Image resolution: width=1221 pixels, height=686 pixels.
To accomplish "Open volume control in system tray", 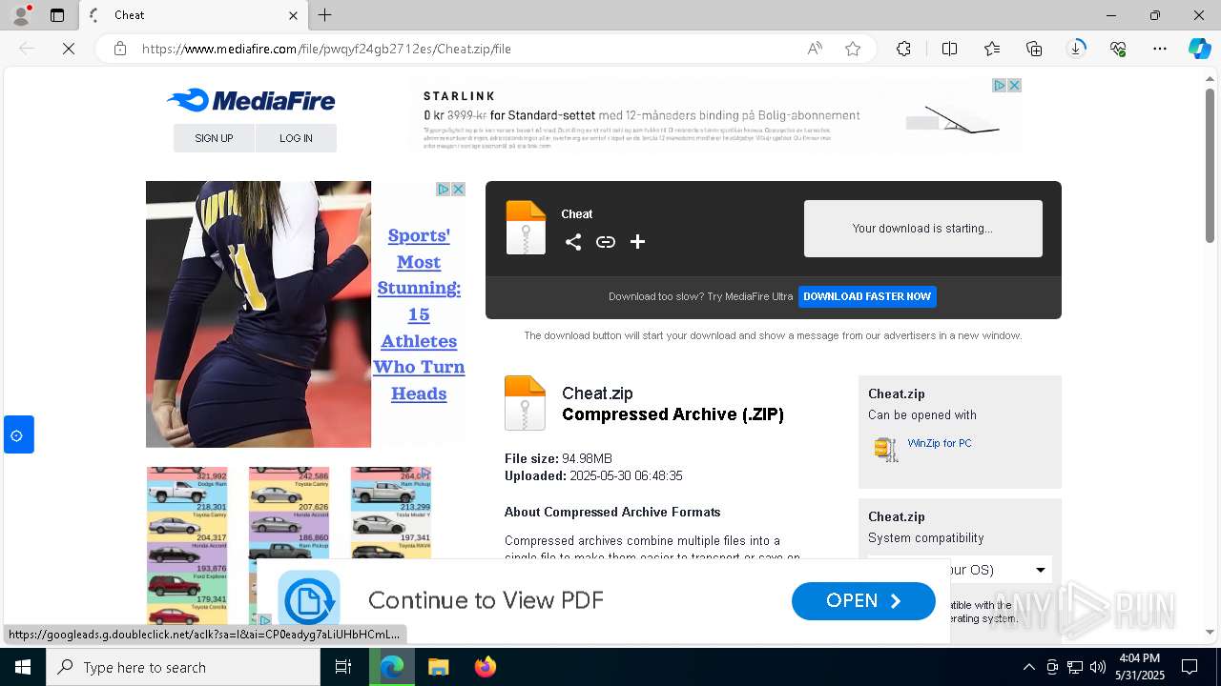I will [x=1097, y=667].
